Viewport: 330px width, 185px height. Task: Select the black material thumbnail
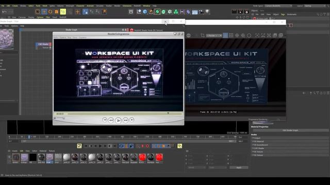point(33,157)
